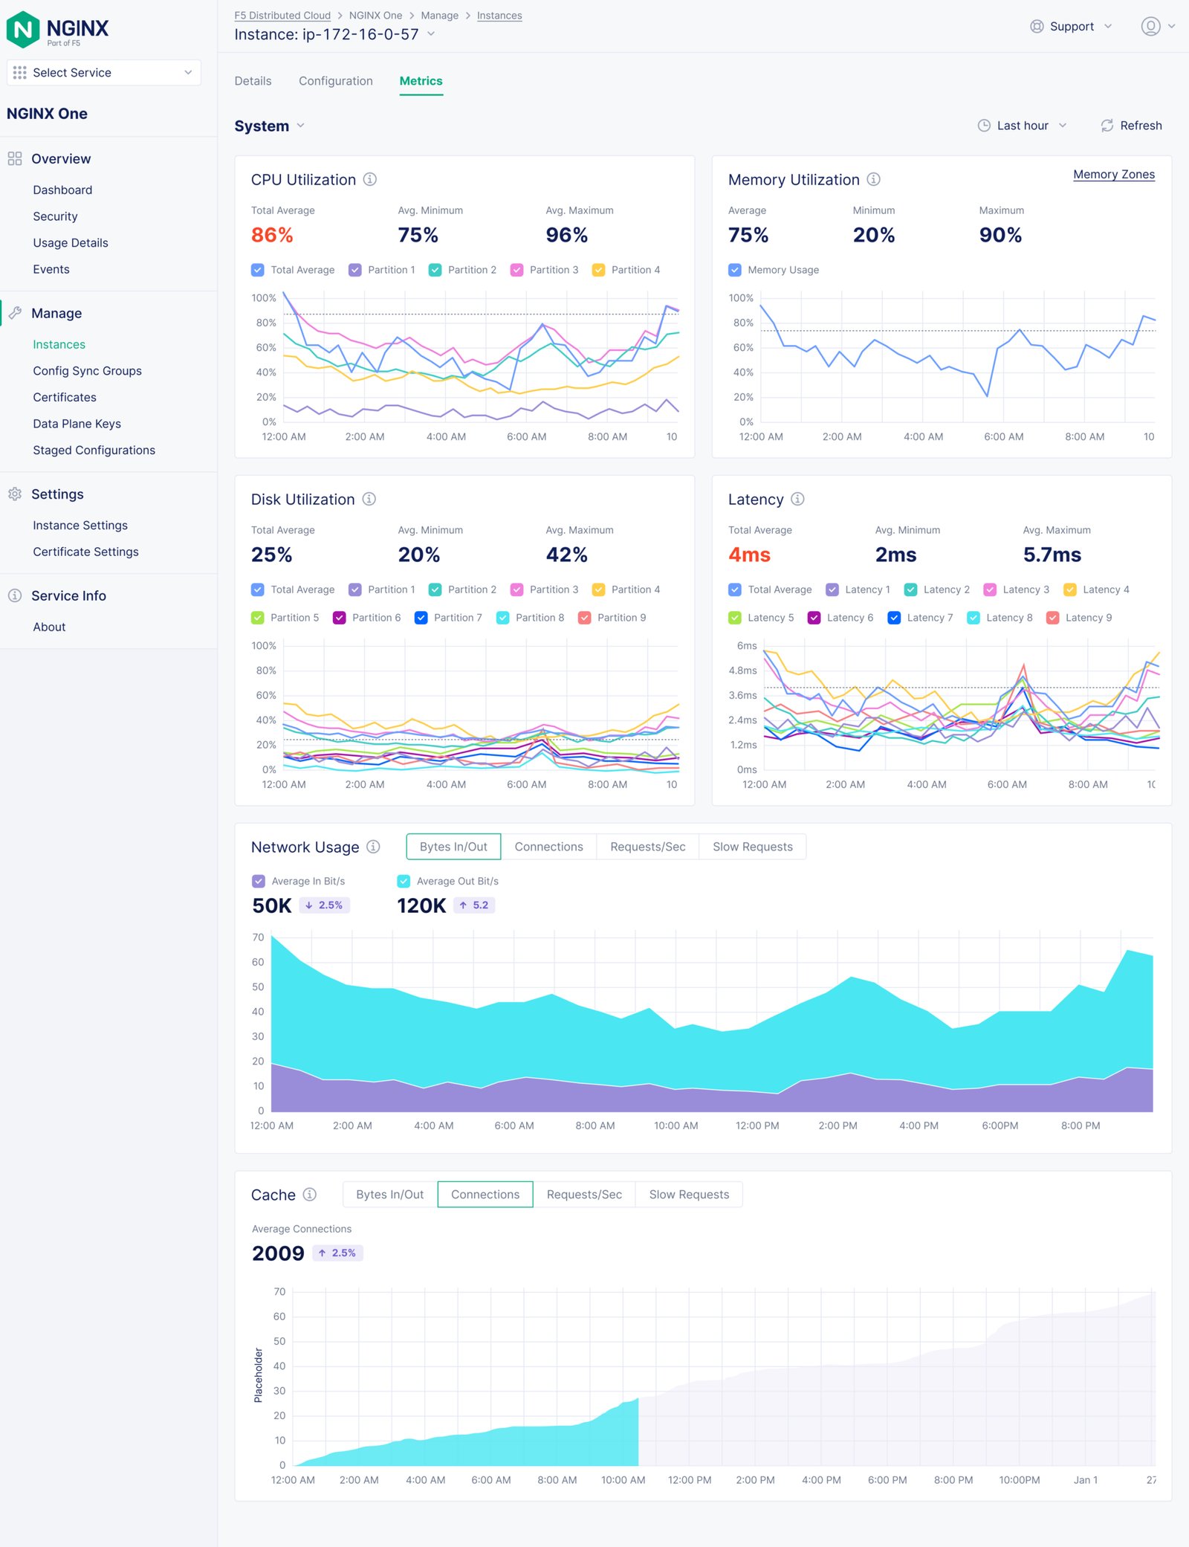Toggle the Latency 6 purple legend swatch
1189x1547 pixels.
point(814,618)
